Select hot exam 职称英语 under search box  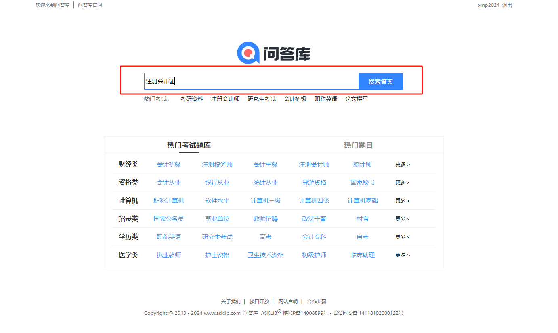(326, 99)
